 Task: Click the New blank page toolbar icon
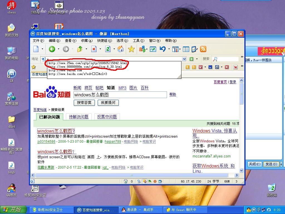tap(36, 49)
